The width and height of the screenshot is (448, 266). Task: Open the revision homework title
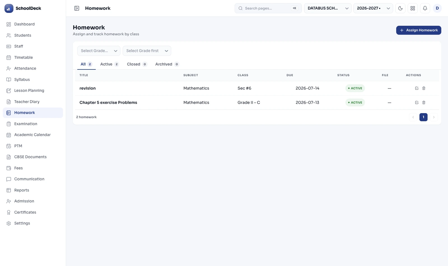(88, 88)
